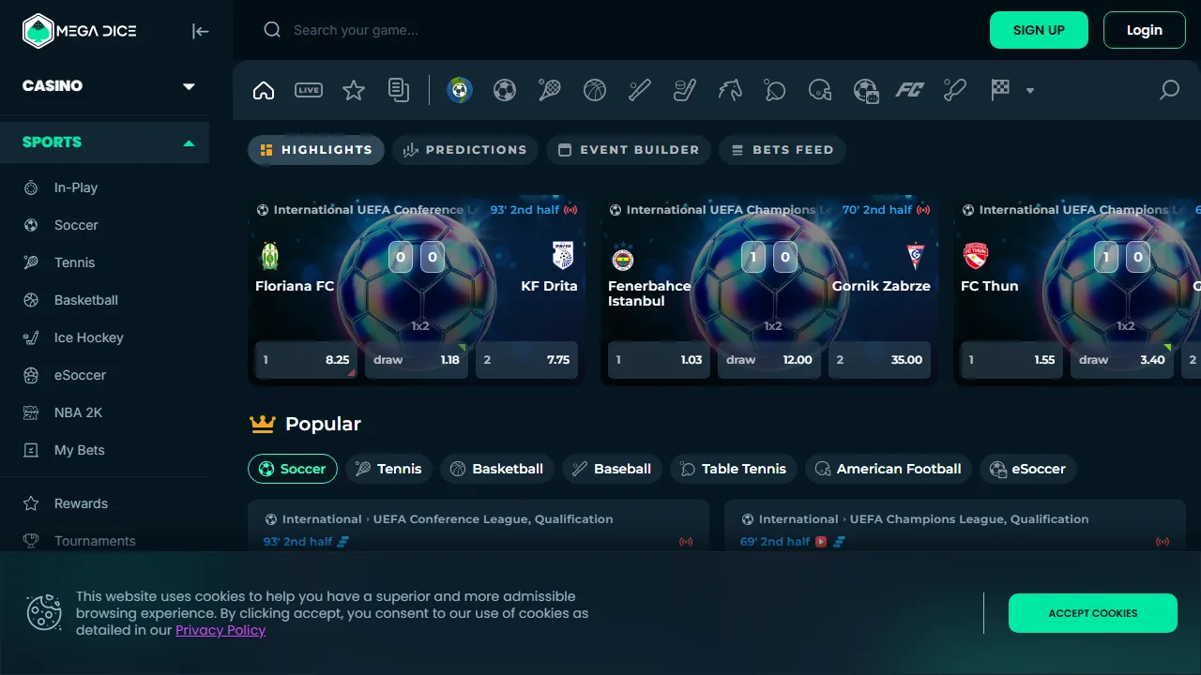
Task: Open the LIVE events icon
Action: (x=309, y=90)
